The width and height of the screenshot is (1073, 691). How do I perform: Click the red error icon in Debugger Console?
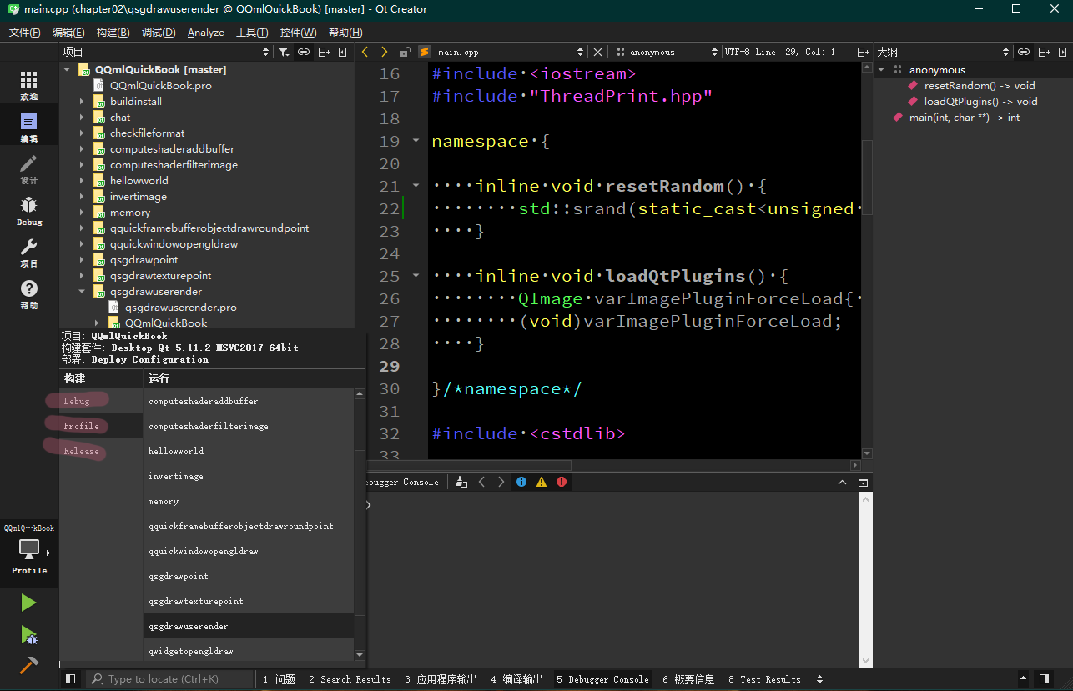(x=562, y=482)
